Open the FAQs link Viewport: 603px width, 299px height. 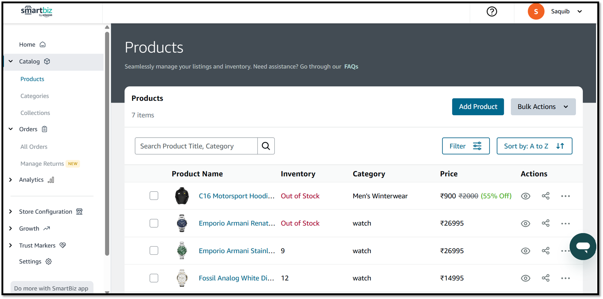coord(351,67)
